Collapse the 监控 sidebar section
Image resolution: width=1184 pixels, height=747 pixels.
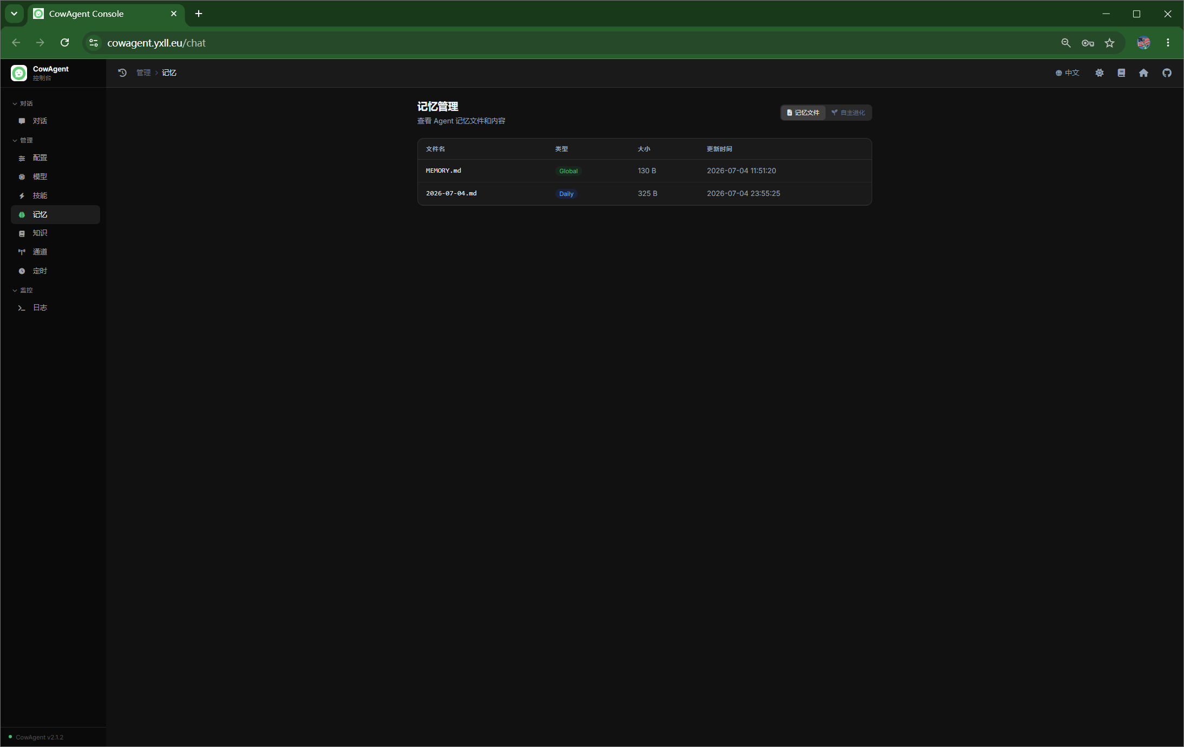(23, 290)
